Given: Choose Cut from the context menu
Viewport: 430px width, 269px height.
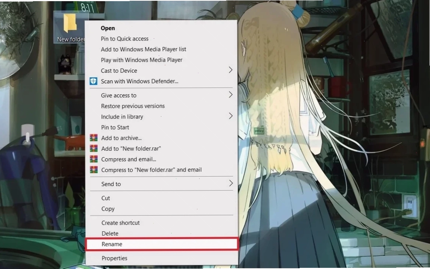Looking at the screenshot, I should [161, 198].
